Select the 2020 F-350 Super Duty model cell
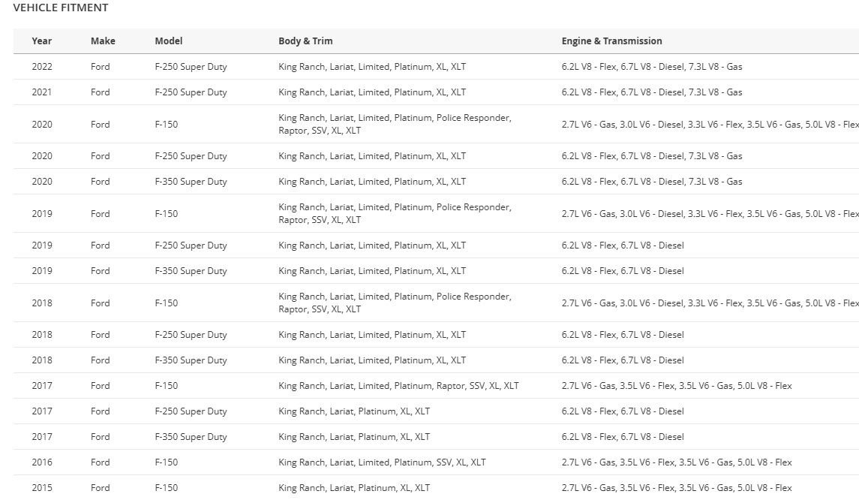The image size is (859, 500). [191, 182]
